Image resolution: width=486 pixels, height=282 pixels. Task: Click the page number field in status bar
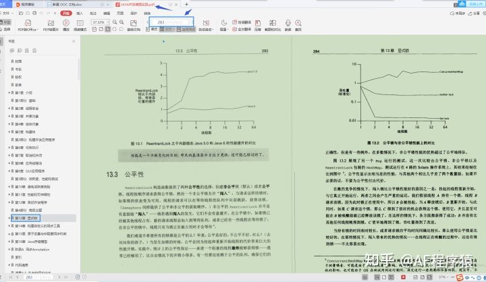click(38, 277)
